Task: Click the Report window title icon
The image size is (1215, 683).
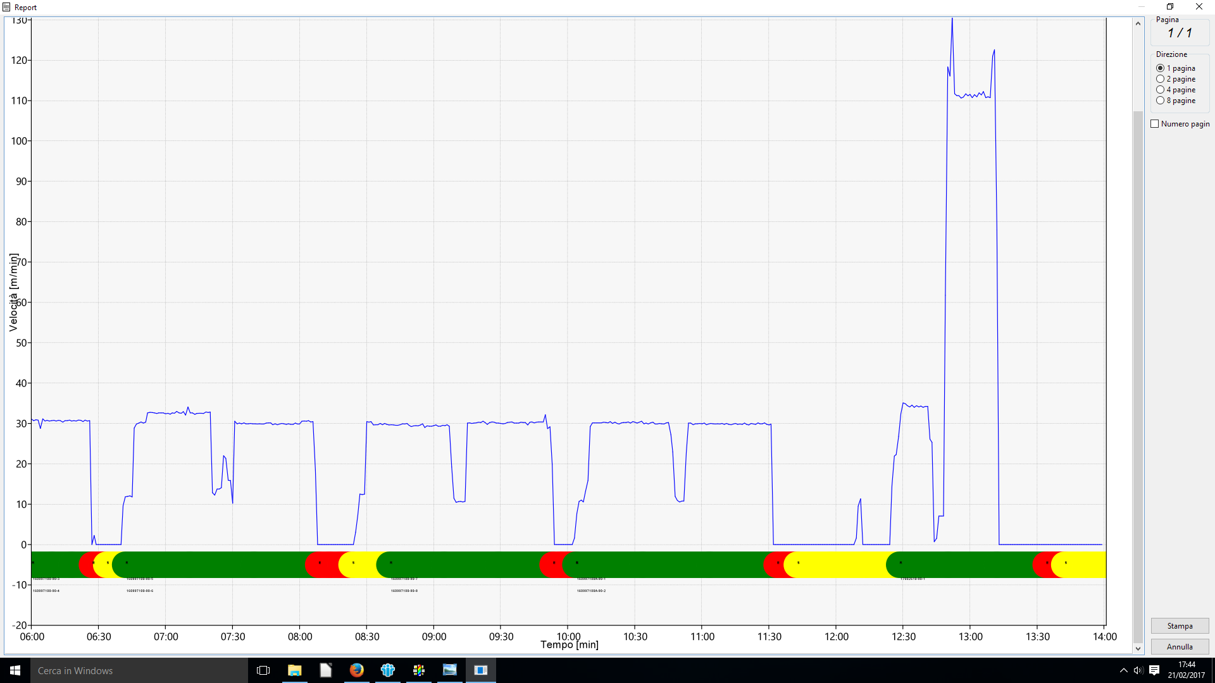Action: 6,7
